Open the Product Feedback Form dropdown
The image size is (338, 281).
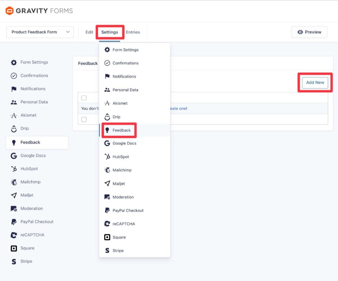tap(40, 32)
